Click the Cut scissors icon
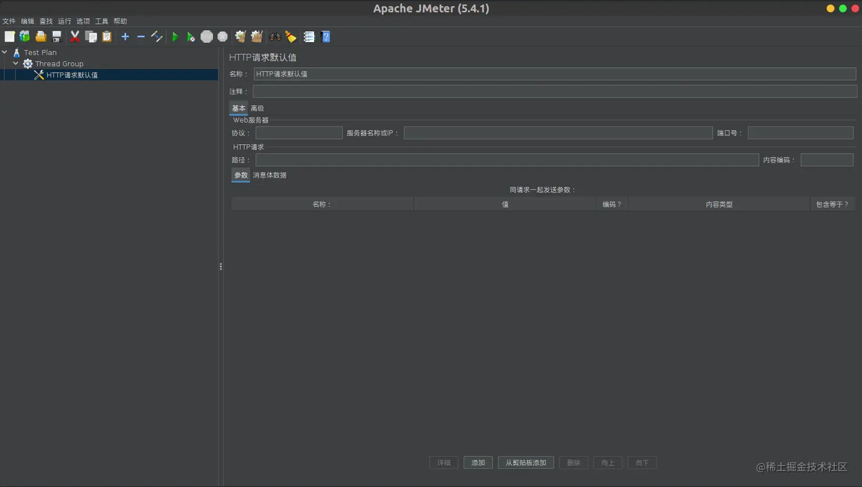This screenshot has width=862, height=487. click(x=75, y=36)
